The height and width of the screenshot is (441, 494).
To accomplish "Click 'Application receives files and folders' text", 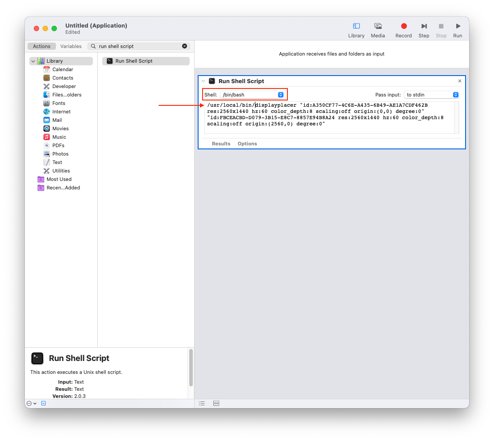I will tap(331, 54).
